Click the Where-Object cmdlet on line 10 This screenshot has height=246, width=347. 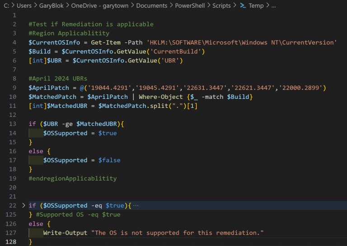pyautogui.click(x=161, y=97)
